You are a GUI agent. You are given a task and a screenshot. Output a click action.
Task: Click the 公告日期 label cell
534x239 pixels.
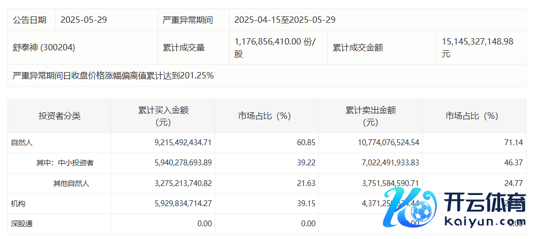[x=30, y=20]
